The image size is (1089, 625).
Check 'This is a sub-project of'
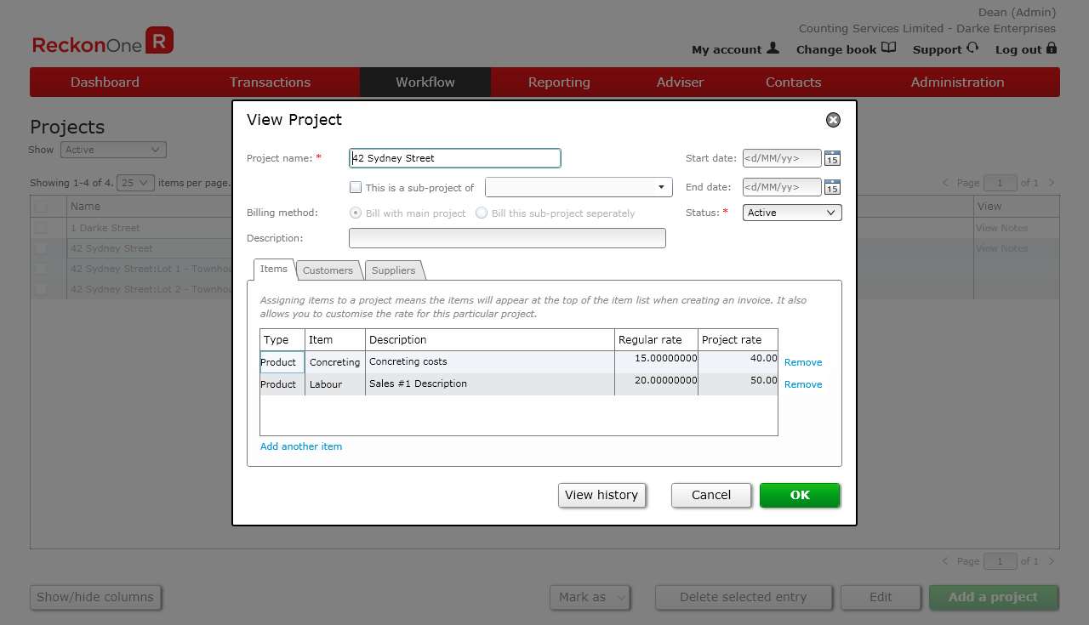click(356, 187)
